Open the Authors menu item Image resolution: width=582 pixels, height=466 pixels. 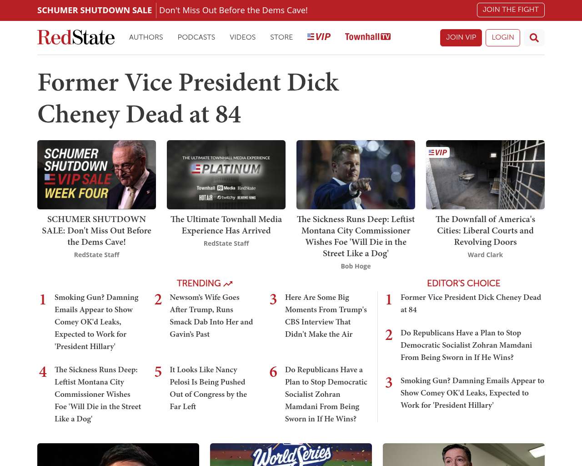[146, 37]
